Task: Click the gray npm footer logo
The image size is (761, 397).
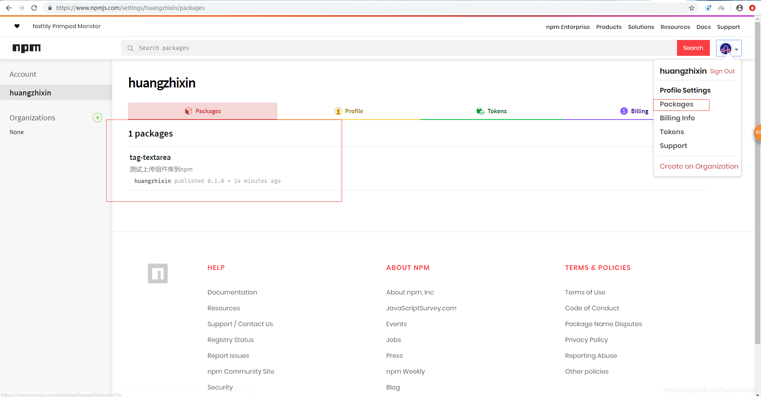Action: 158,274
